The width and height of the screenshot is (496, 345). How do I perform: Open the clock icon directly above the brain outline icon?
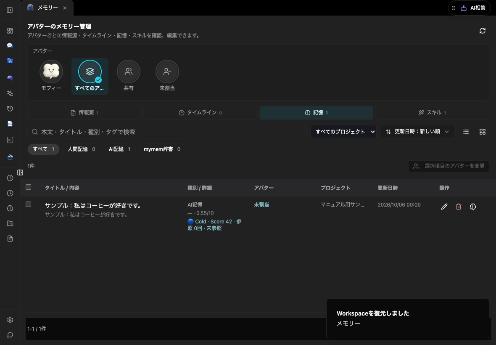[x=10, y=193]
